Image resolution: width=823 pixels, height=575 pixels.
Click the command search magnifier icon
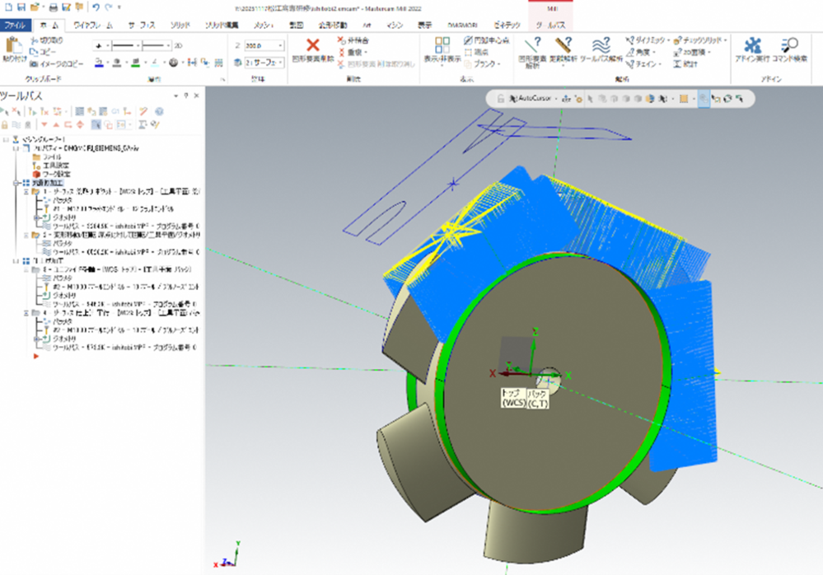click(789, 45)
